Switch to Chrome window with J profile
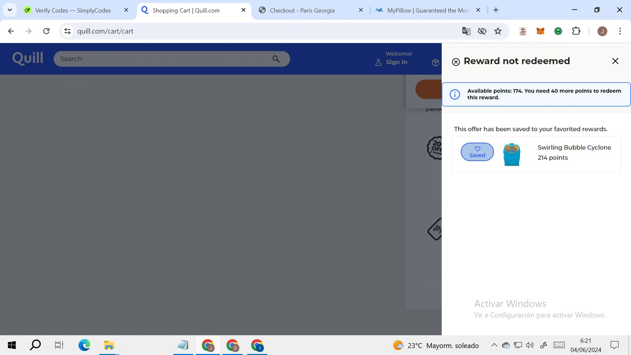The image size is (631, 355). [208, 345]
